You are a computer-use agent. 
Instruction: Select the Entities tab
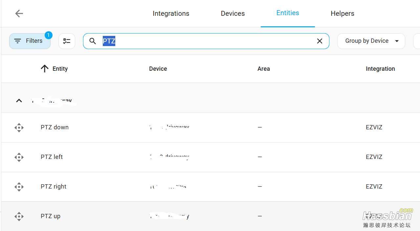tap(288, 13)
